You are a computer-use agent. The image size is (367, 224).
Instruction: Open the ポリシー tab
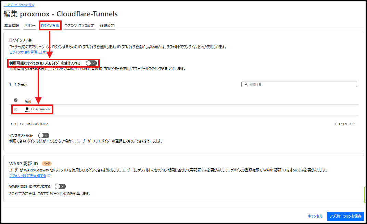[29, 26]
